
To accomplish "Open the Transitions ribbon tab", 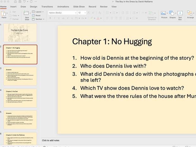I will tap(47, 7).
